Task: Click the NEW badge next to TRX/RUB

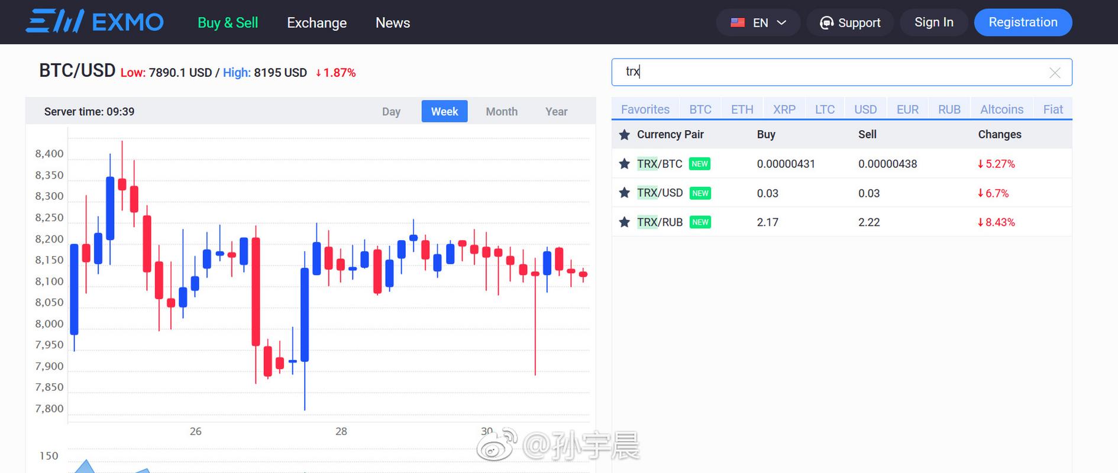Action: point(700,222)
